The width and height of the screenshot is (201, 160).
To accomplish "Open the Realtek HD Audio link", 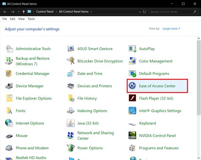I will click(x=31, y=157).
